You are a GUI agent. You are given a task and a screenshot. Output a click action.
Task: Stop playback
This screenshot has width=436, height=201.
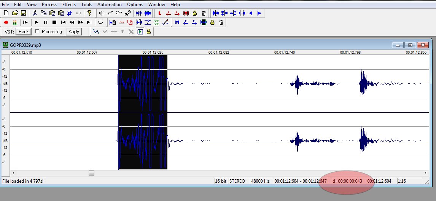(54, 22)
